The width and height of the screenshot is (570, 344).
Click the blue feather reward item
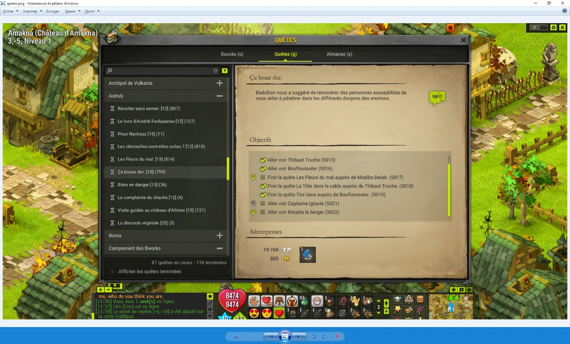click(307, 255)
